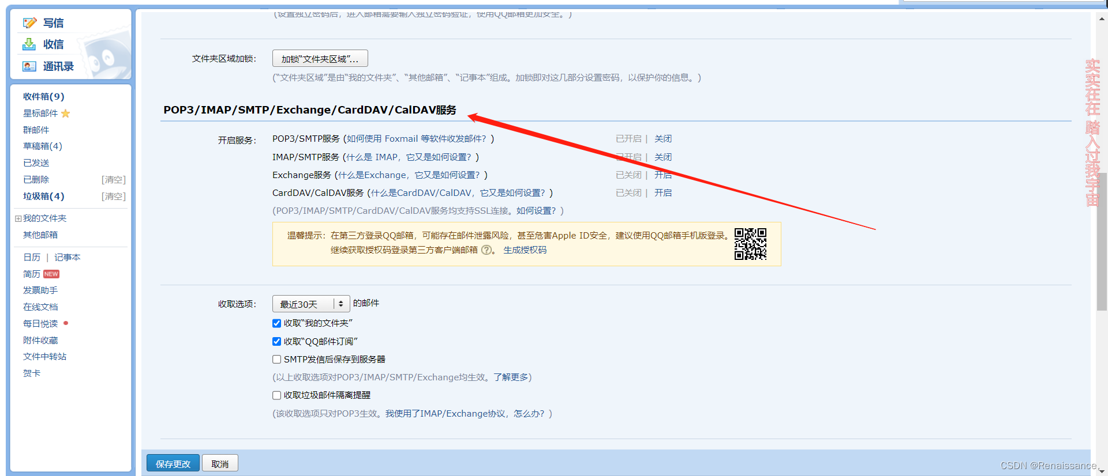Click 开启 for CardDAV/CalDAV服务

pyautogui.click(x=663, y=193)
